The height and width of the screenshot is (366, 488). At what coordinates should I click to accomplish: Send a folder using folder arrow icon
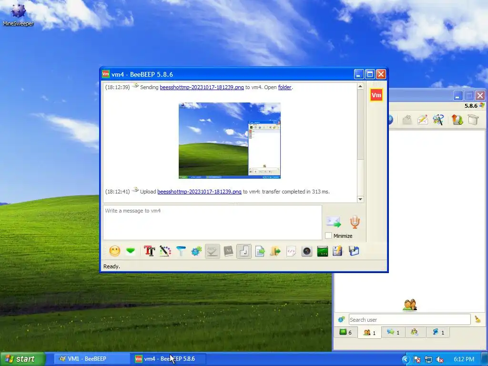(275, 251)
